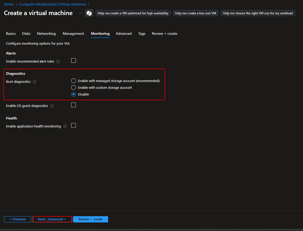The height and width of the screenshot is (231, 303).
Task: Click the OS guest diagnostics info icon
Action: tap(52, 106)
